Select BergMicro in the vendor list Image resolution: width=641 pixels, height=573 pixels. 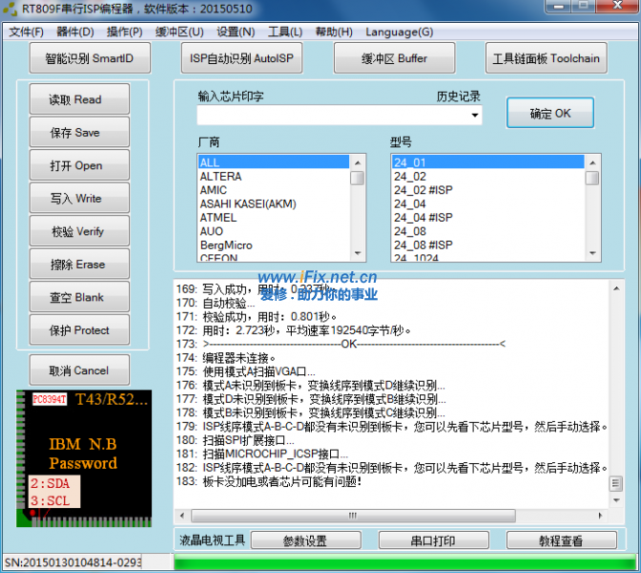click(x=274, y=244)
